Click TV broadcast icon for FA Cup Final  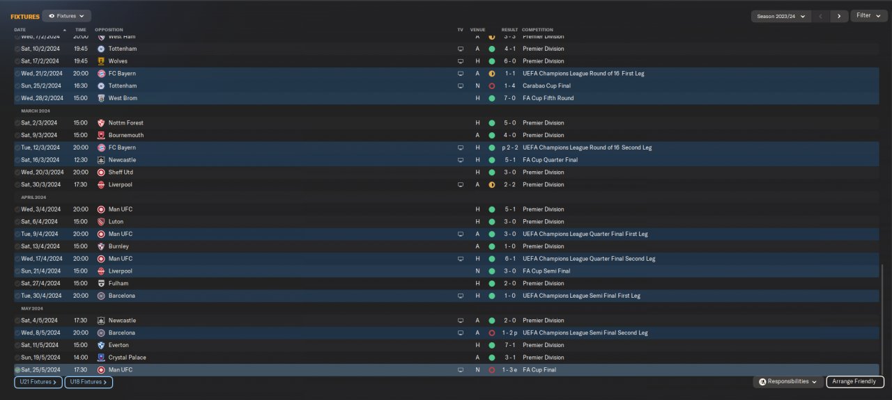[x=460, y=370]
